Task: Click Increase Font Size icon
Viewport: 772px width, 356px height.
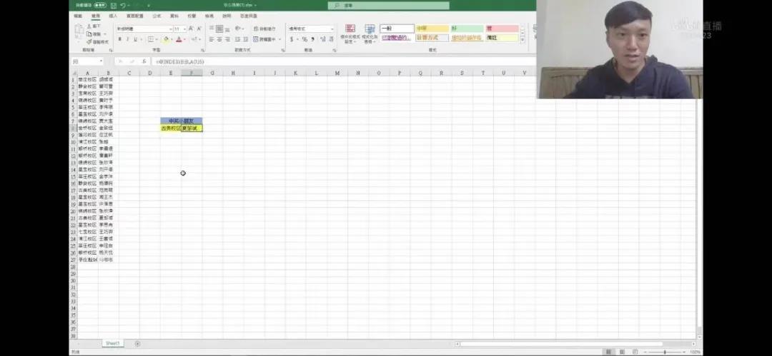Action: coord(191,29)
